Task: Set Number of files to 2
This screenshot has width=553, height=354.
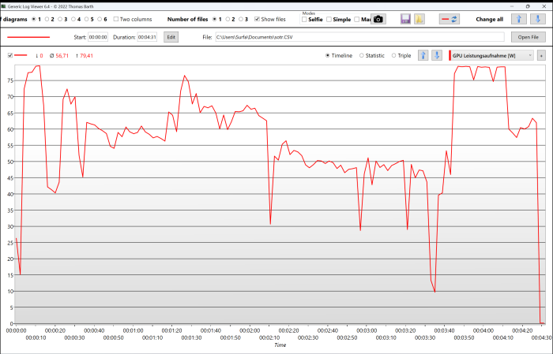Action: (228, 20)
